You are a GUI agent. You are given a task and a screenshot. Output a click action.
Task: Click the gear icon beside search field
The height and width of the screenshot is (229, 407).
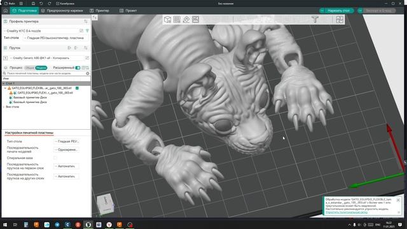88,74
